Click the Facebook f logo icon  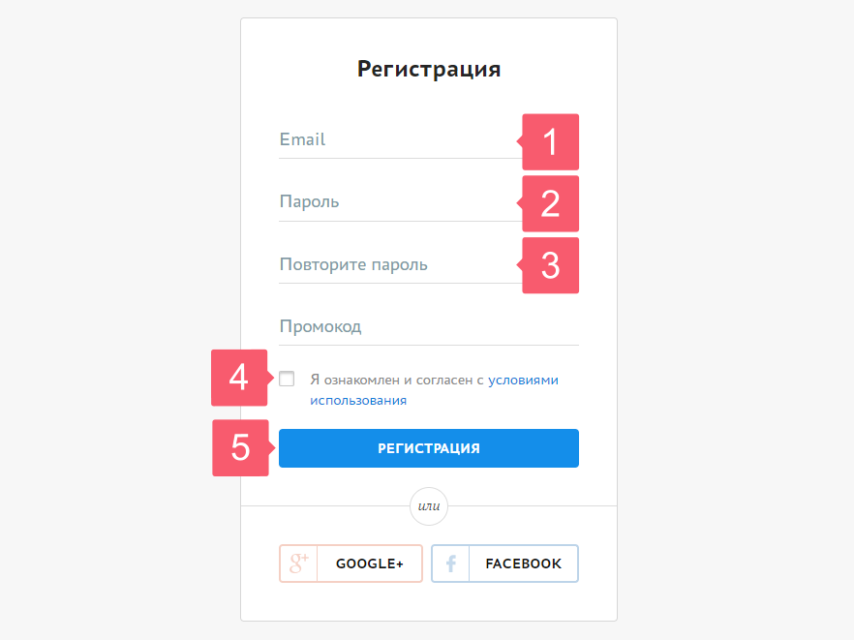[450, 564]
